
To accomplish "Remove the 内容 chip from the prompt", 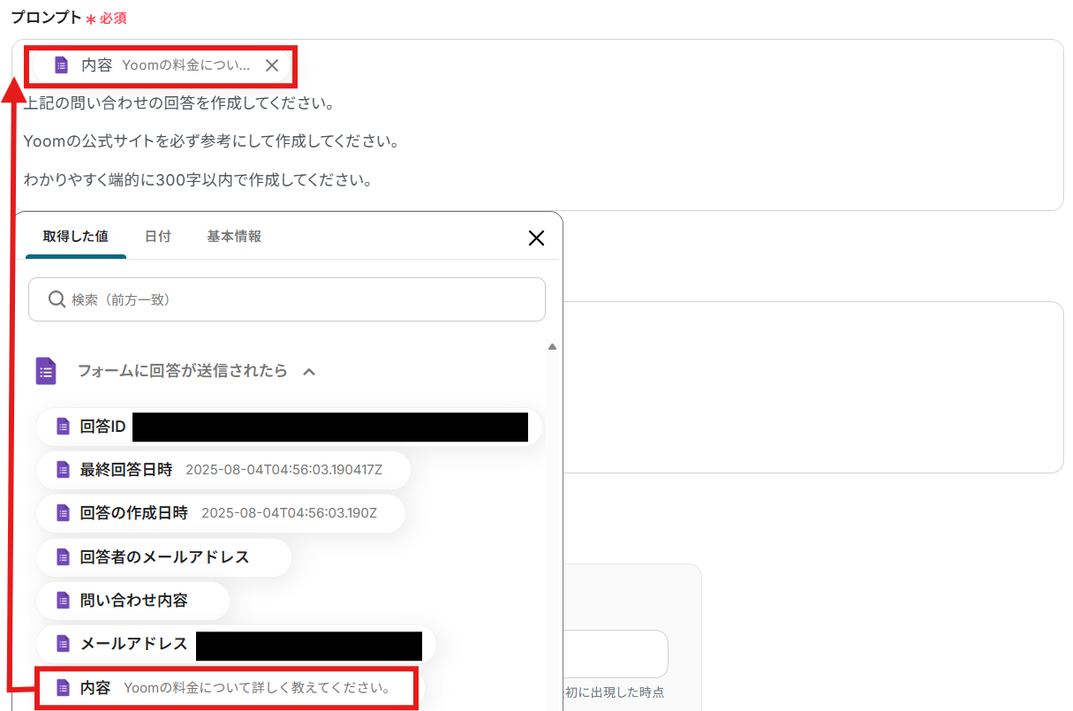I will 272,65.
